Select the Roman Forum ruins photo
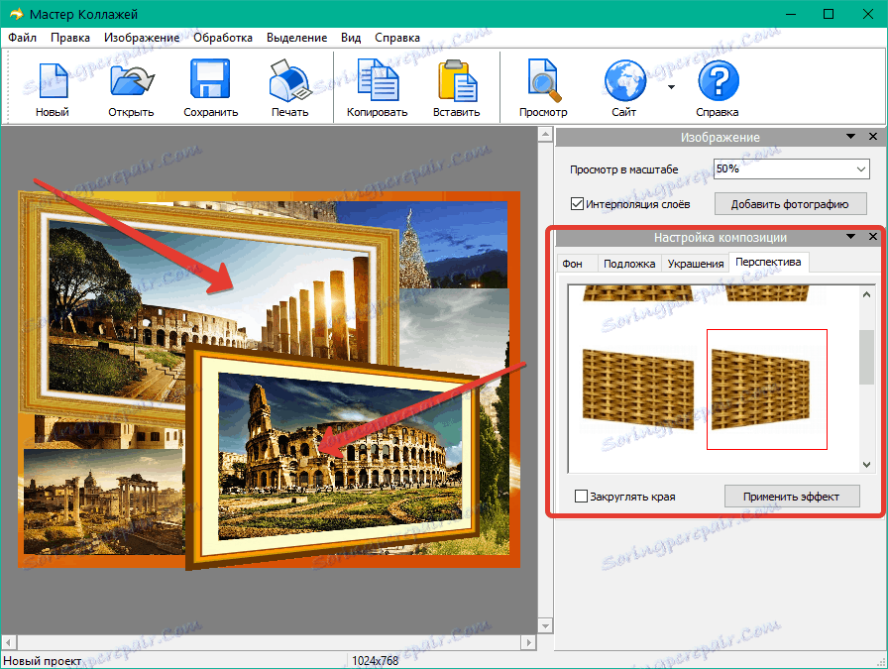The width and height of the screenshot is (888, 669). coord(103,502)
